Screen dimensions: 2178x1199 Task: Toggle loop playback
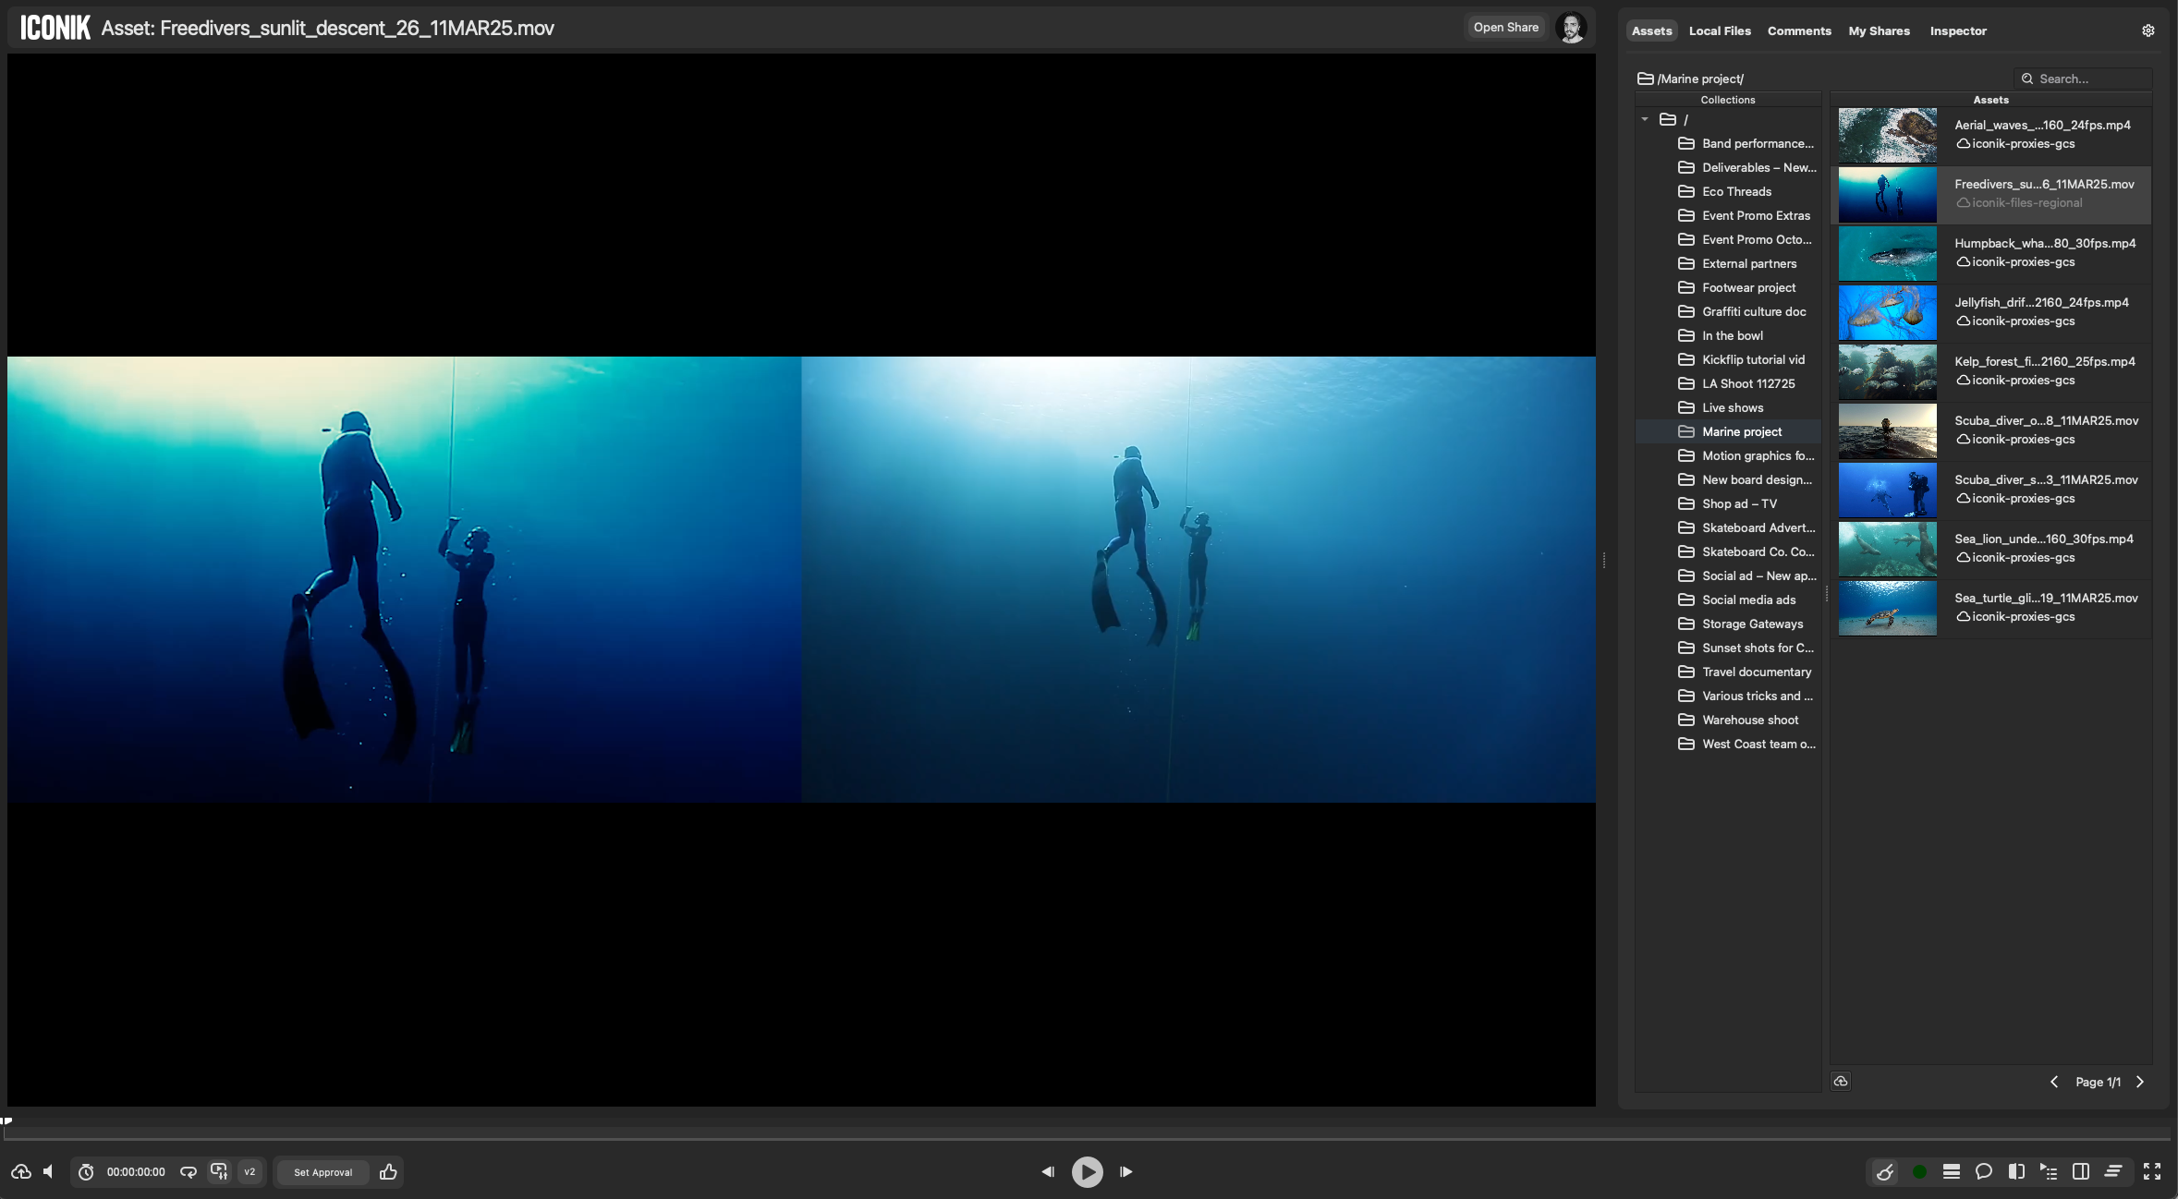click(x=189, y=1171)
